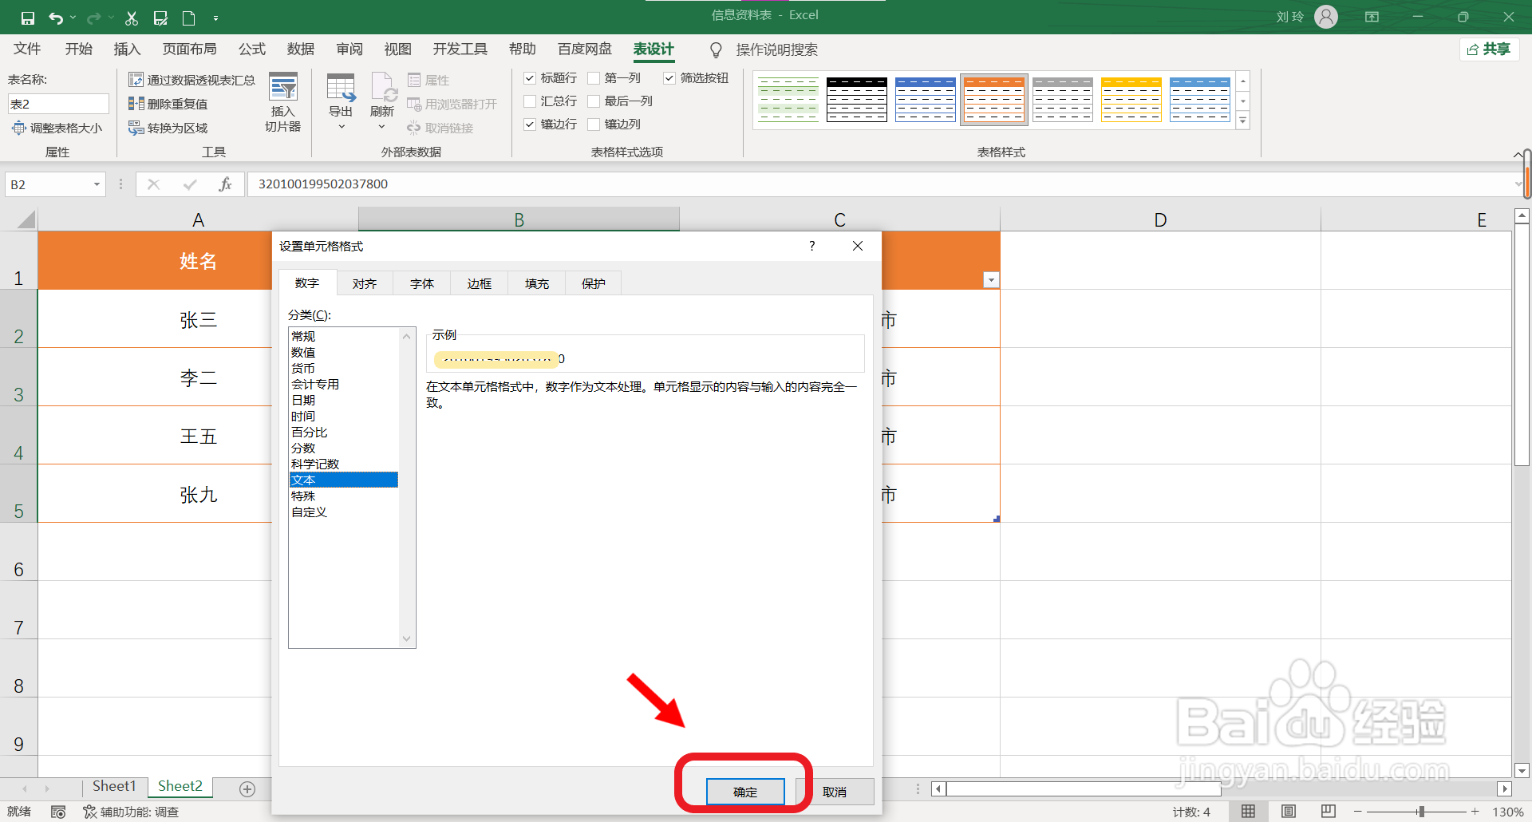This screenshot has height=822, width=1532.
Task: Click the Cancel (取消) button
Action: coord(835,792)
